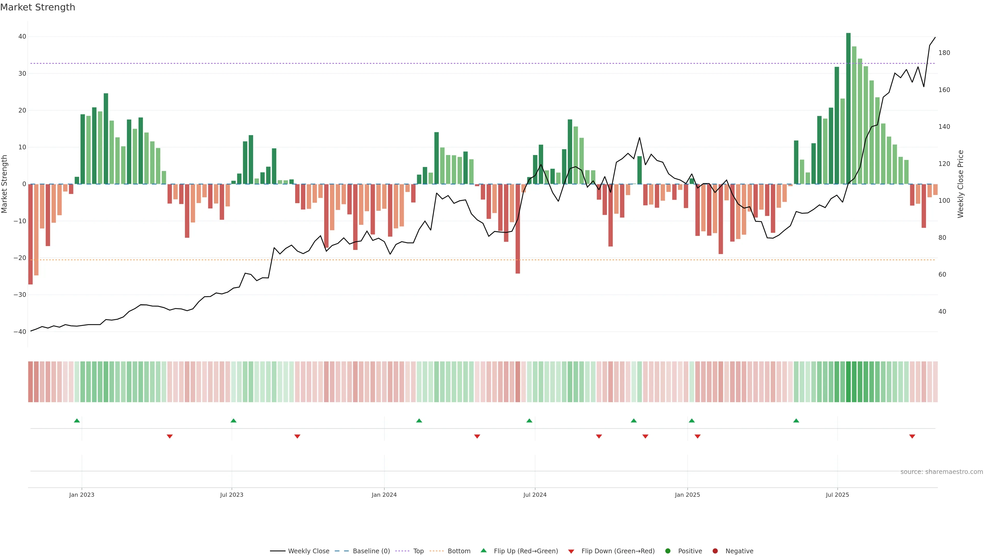Click the darkest green heatmap strip cell

tap(848, 382)
